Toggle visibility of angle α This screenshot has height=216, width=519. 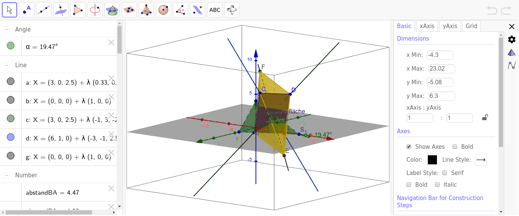point(11,46)
